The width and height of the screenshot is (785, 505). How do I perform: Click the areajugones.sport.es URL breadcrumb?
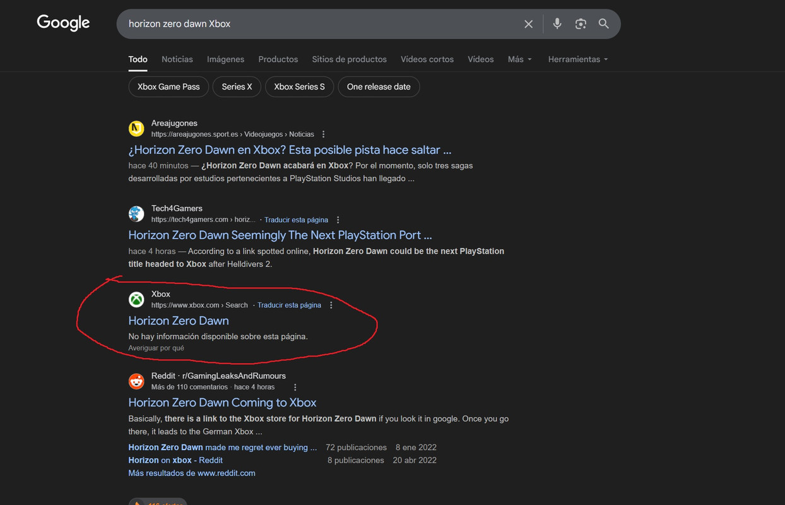[x=232, y=134]
